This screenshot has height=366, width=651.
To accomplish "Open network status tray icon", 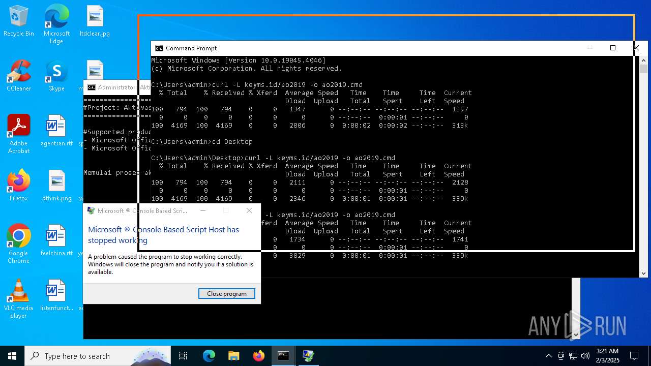I will 573,356.
